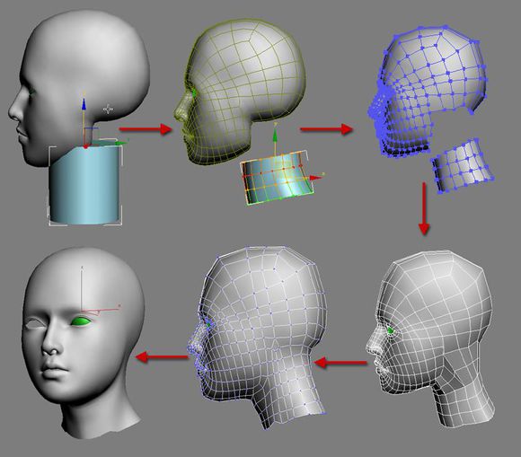The image size is (521, 457).
Task: Click the red angled gizmo line on the rendered head's forehead
Action: coord(100,311)
